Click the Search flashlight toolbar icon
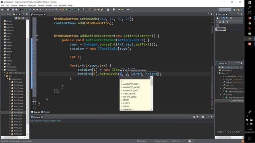Image resolution: width=255 pixels, height=143 pixels. point(102,10)
